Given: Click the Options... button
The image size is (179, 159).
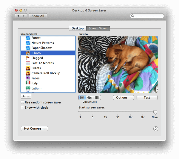Looking at the screenshot, I should click(x=123, y=98).
